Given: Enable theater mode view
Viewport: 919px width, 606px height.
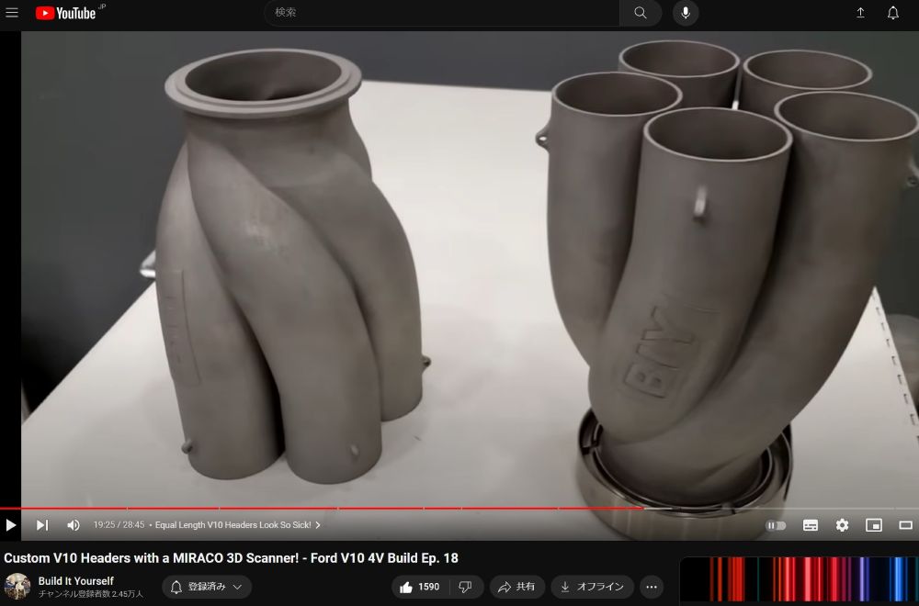Looking at the screenshot, I should click(905, 525).
